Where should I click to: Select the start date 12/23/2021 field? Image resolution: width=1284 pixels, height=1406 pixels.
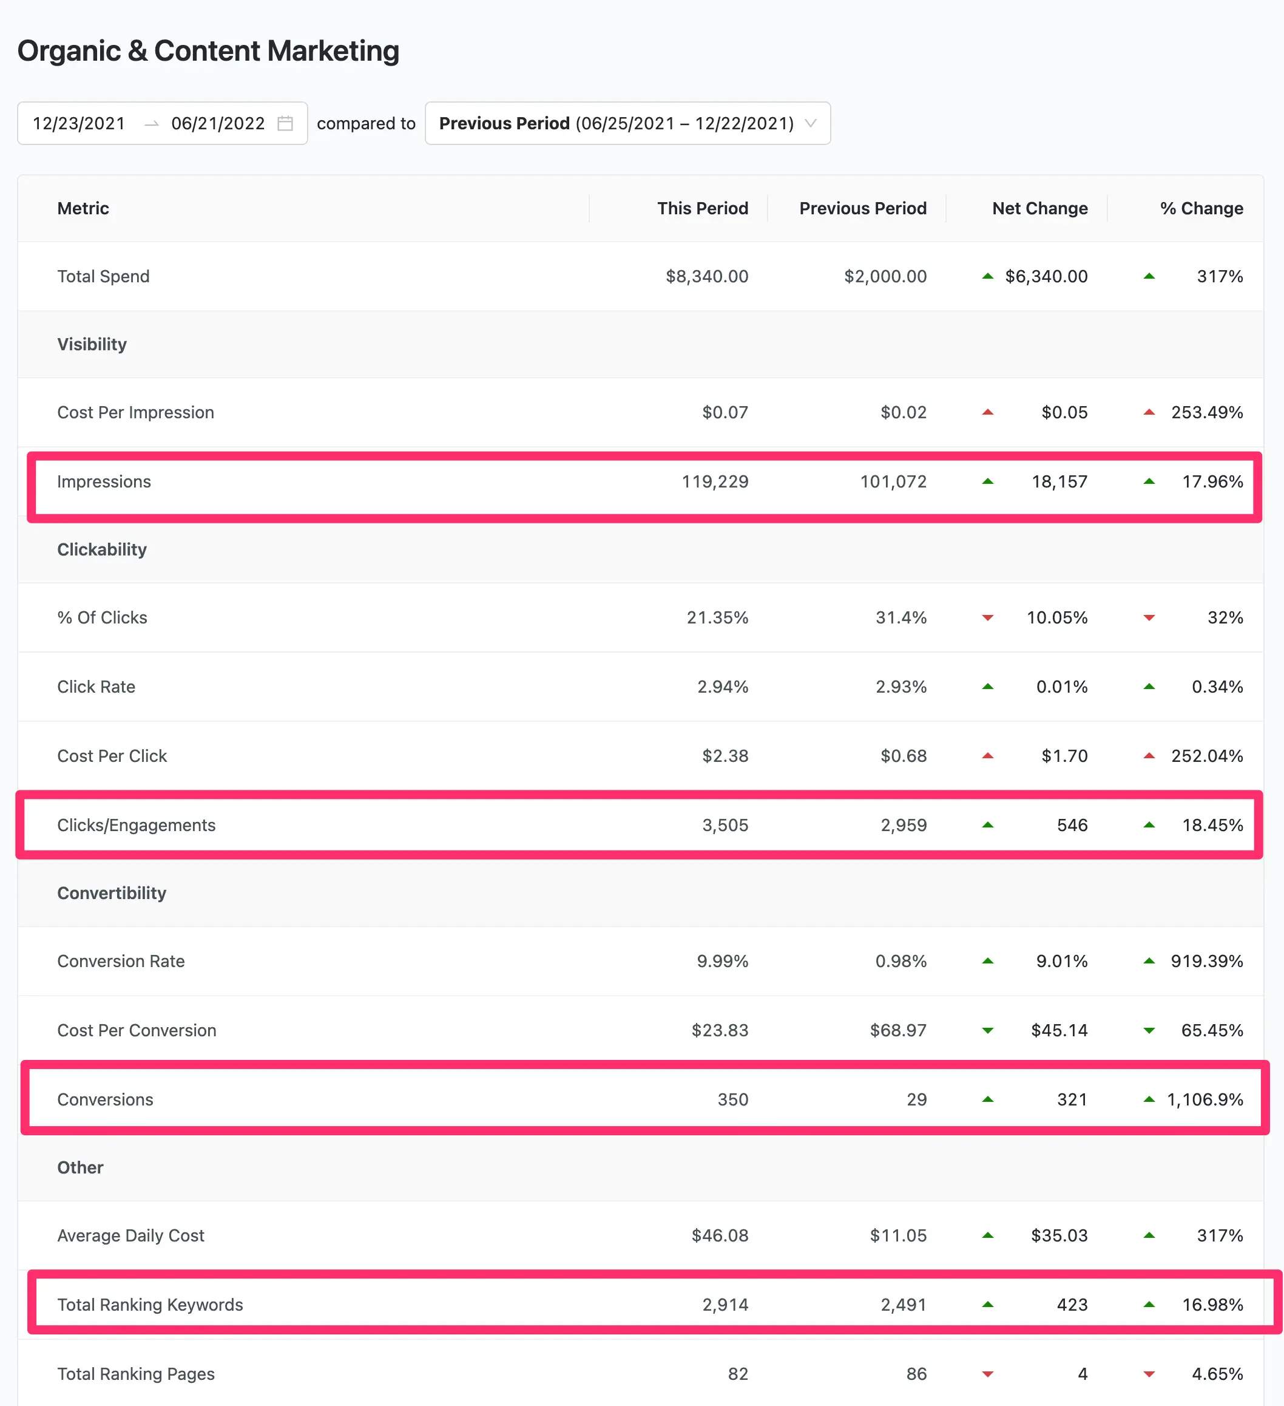tap(79, 123)
